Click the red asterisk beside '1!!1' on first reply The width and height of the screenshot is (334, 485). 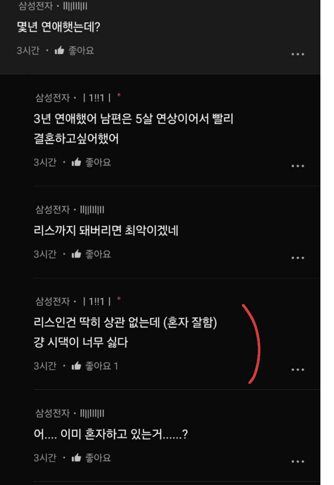[x=119, y=95]
